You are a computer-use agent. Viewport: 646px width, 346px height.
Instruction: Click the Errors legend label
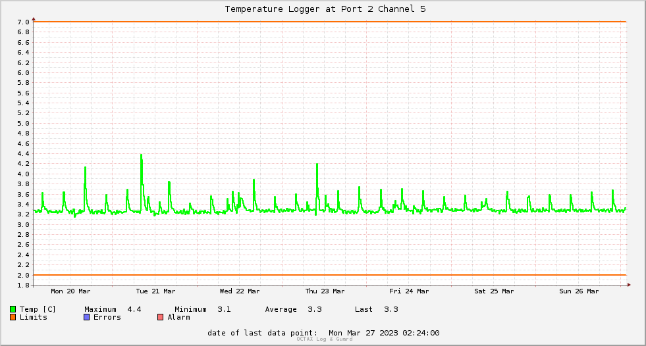[x=107, y=317]
